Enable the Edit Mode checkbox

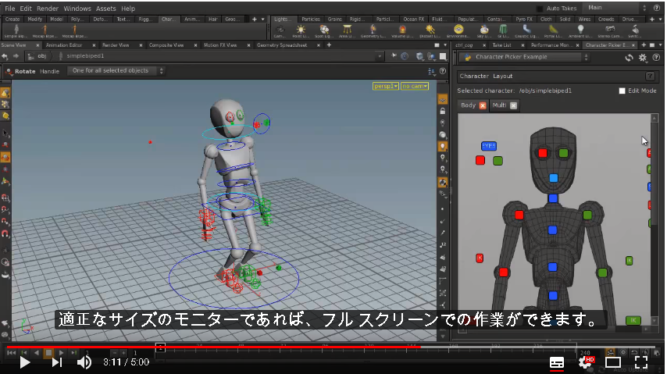622,91
